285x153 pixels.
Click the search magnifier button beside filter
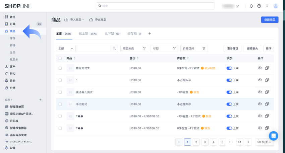(x=115, y=49)
